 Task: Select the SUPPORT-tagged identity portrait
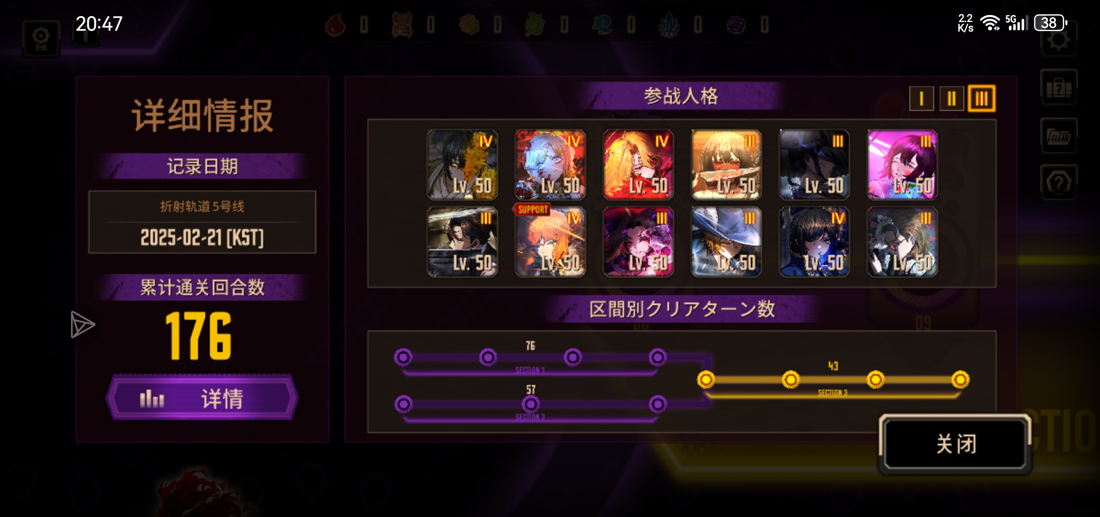tap(550, 242)
